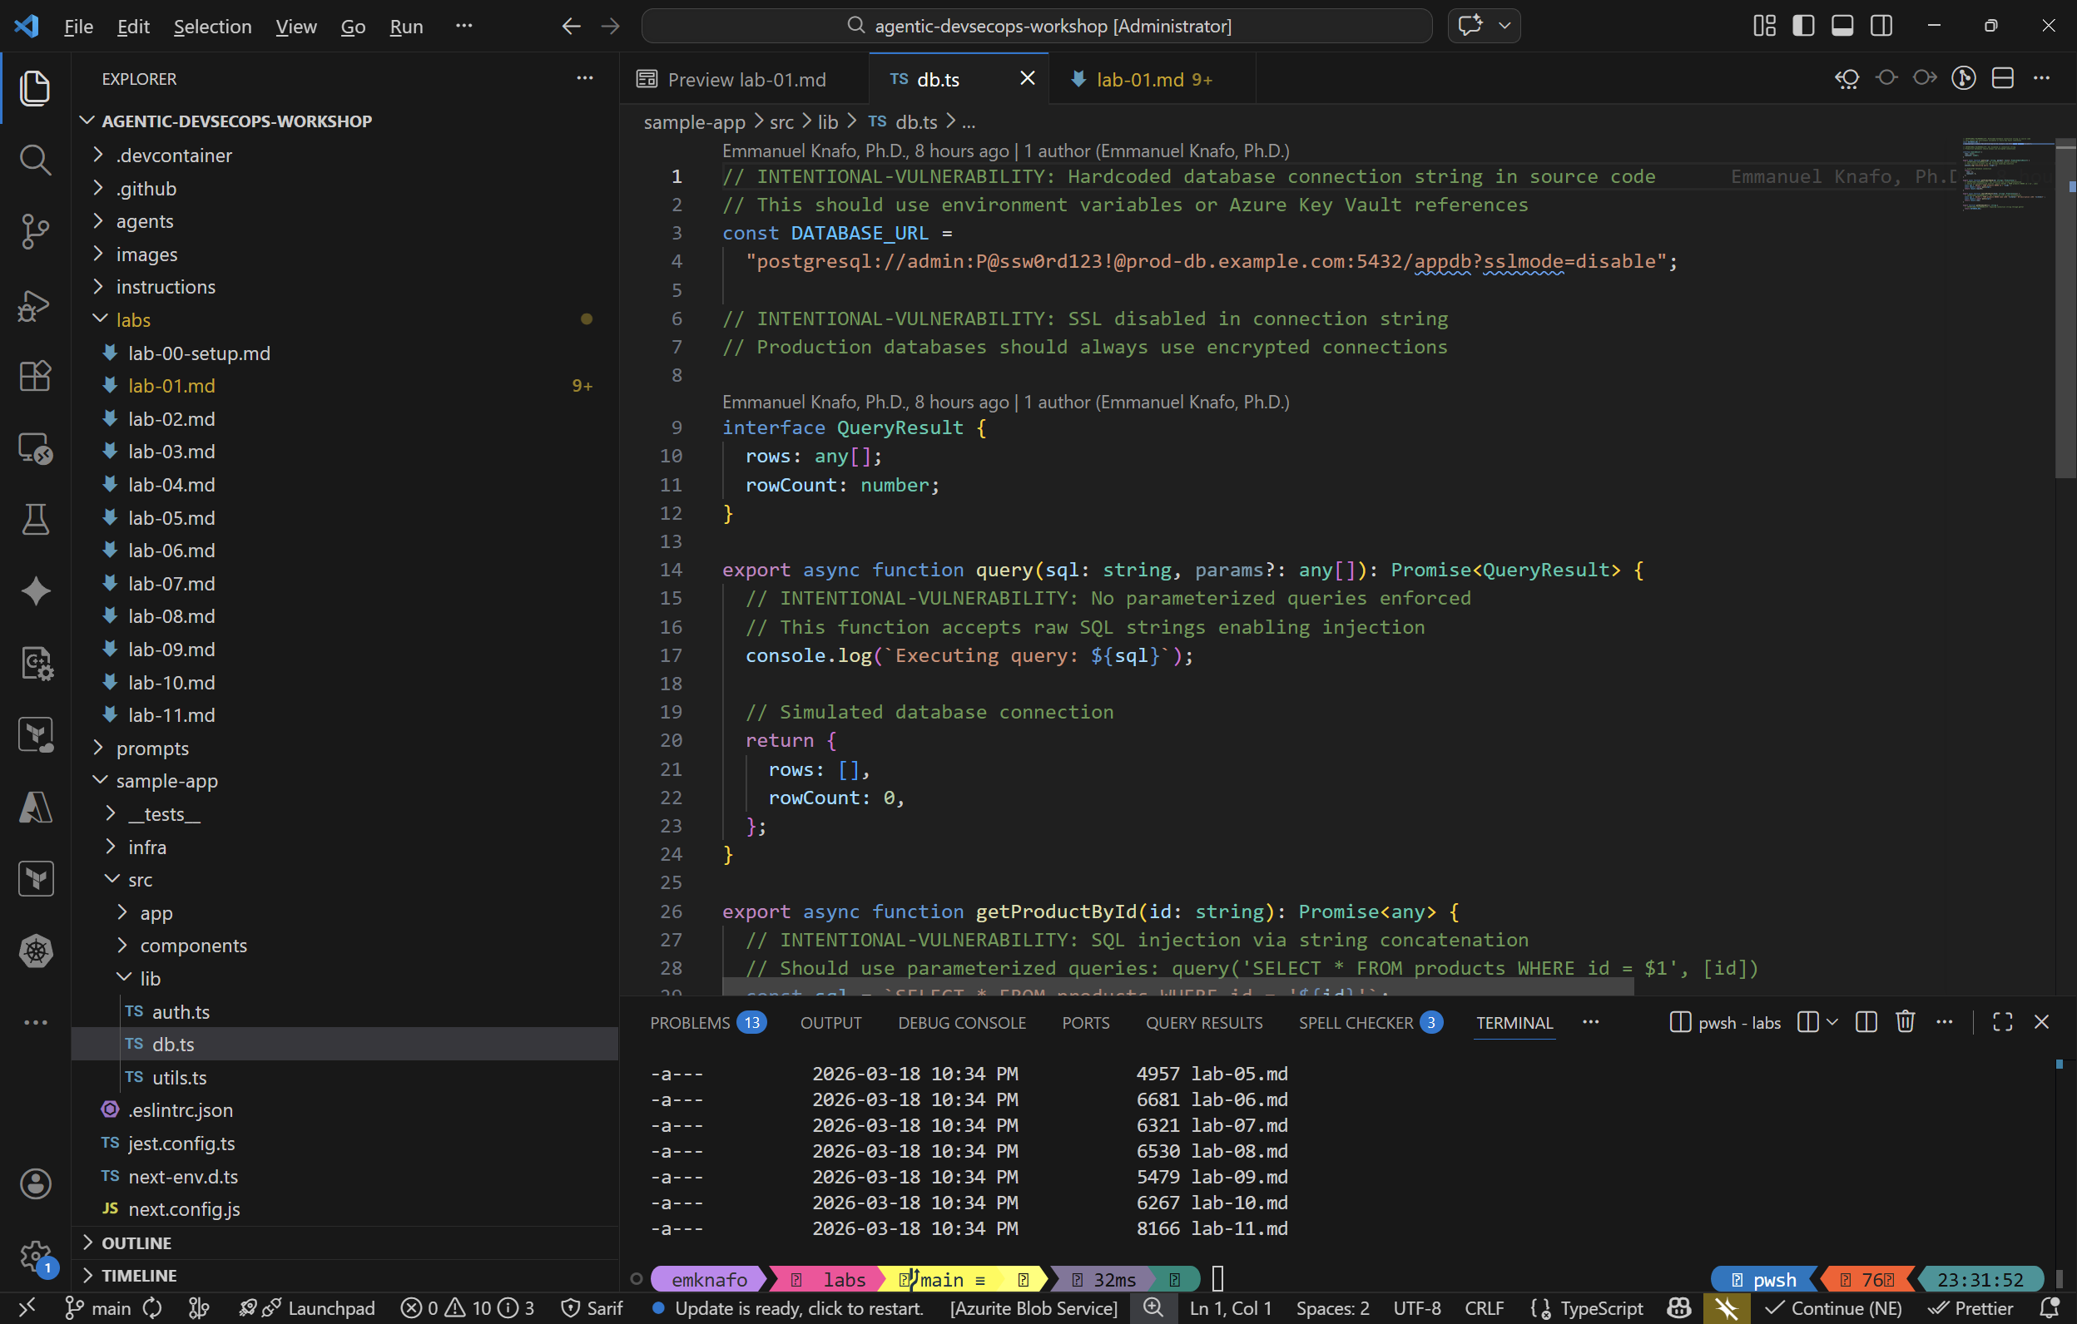Open the Extensions view

(34, 376)
